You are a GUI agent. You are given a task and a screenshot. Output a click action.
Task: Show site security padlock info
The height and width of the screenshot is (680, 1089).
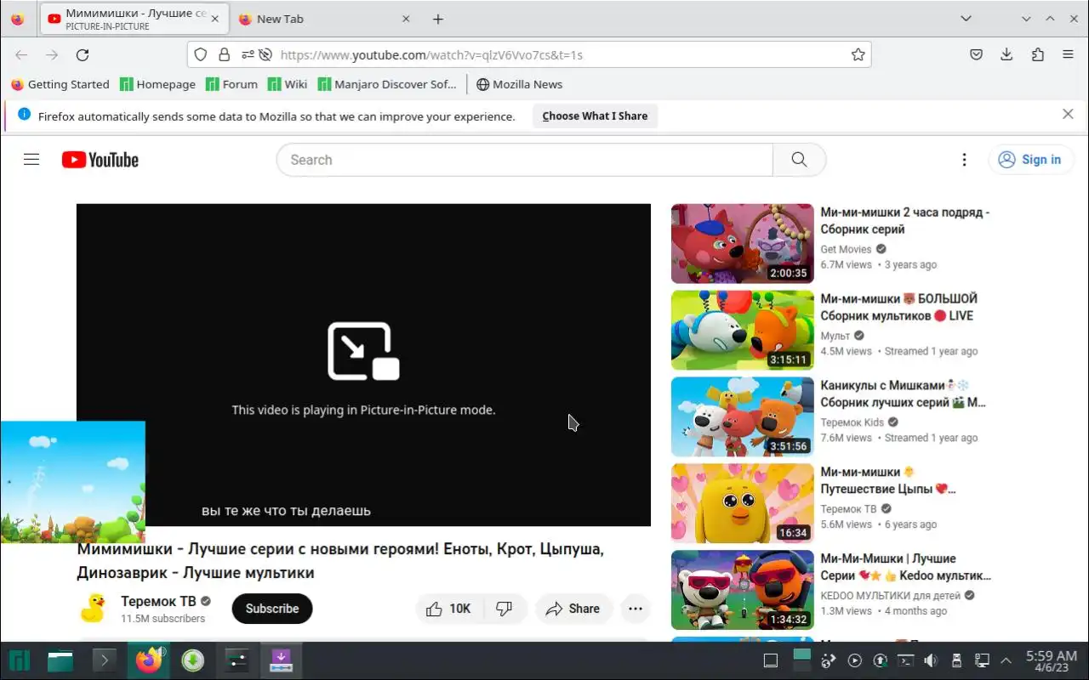pyautogui.click(x=225, y=54)
